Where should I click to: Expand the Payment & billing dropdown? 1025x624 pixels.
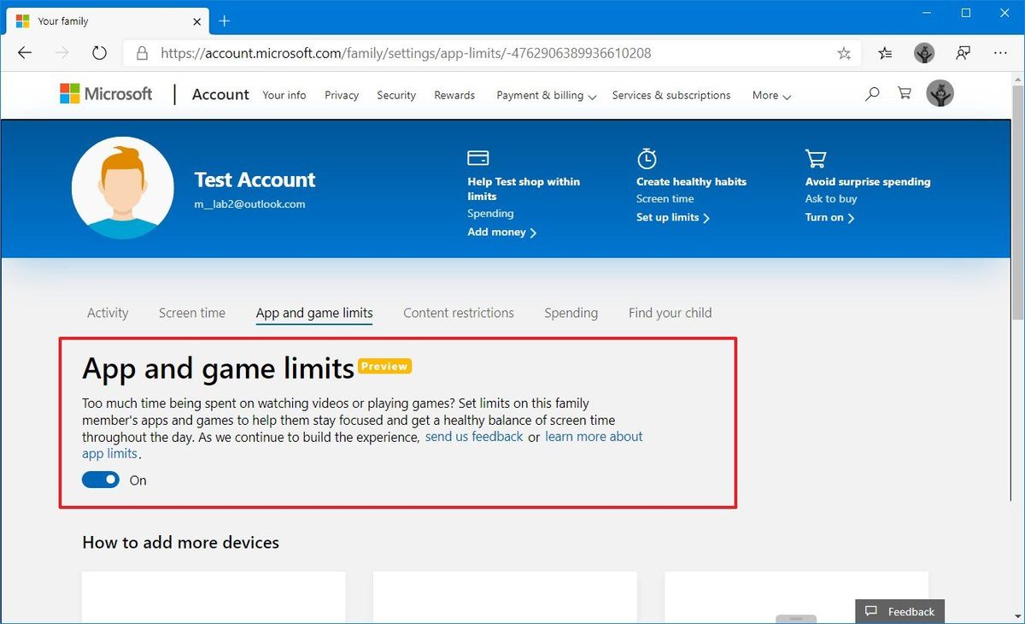tap(545, 95)
